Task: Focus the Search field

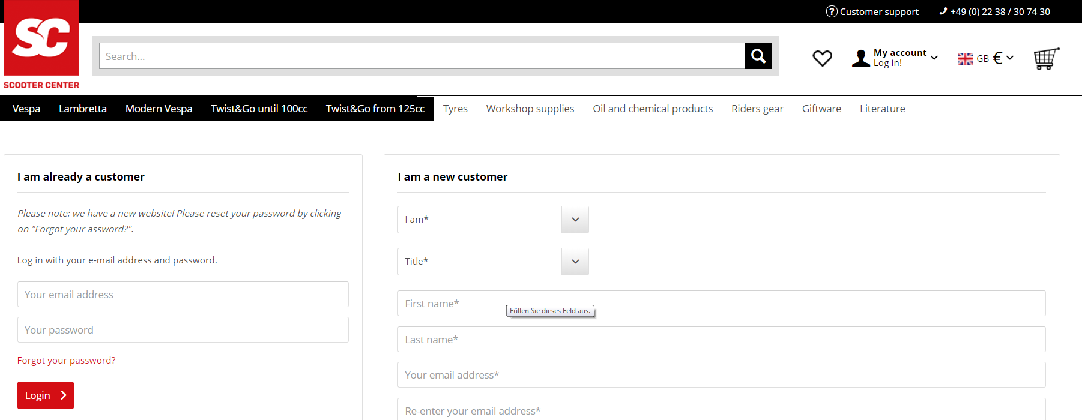Action: pyautogui.click(x=422, y=56)
